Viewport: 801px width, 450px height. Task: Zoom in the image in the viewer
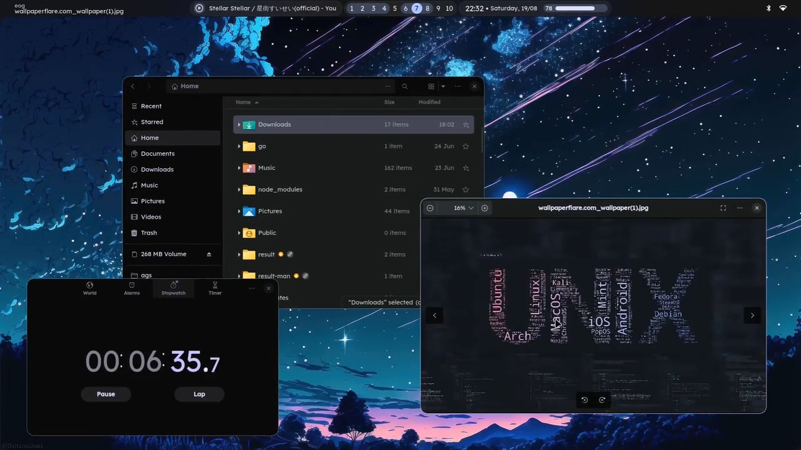click(484, 208)
